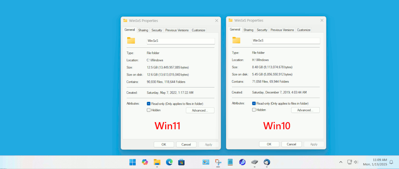Show hidden system tray icons
Viewport: 399px width, 169px height.
pyautogui.click(x=341, y=162)
